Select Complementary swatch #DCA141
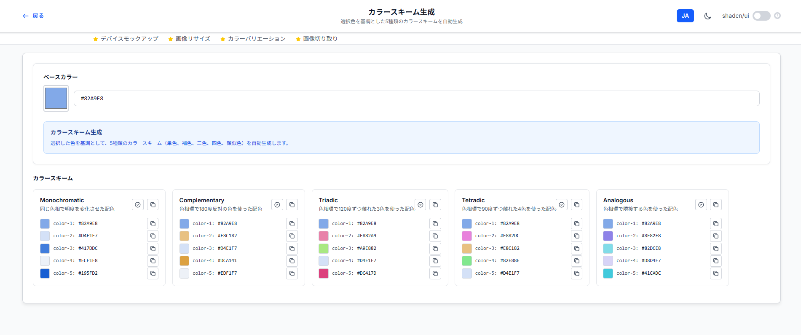 tap(184, 261)
